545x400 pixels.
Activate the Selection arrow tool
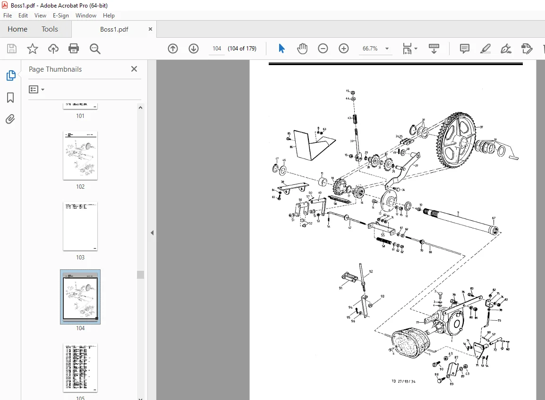click(x=281, y=49)
